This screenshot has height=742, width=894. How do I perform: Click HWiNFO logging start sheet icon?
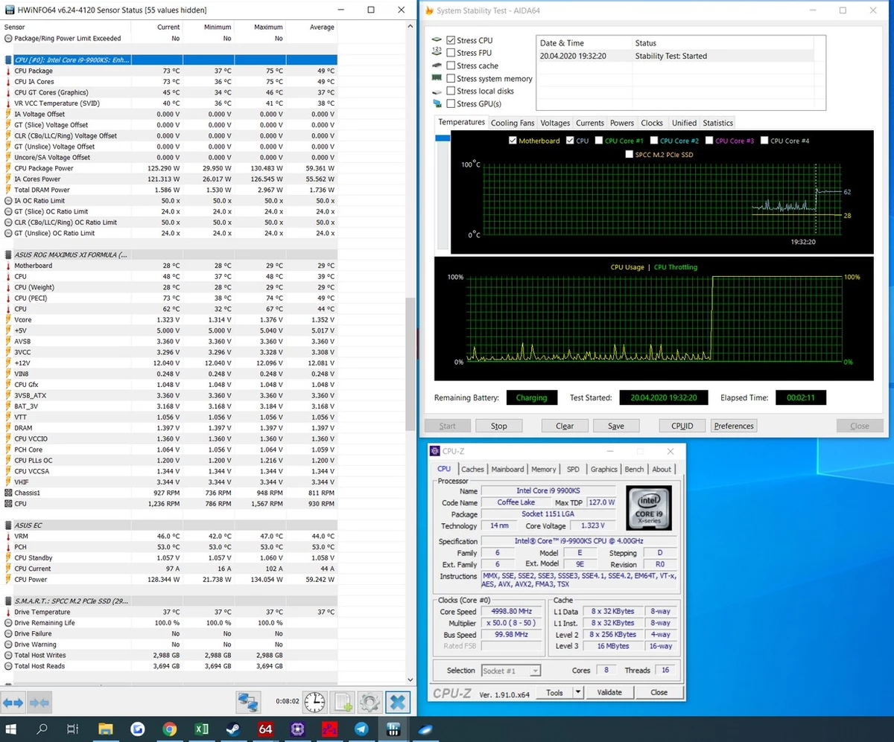(x=343, y=701)
